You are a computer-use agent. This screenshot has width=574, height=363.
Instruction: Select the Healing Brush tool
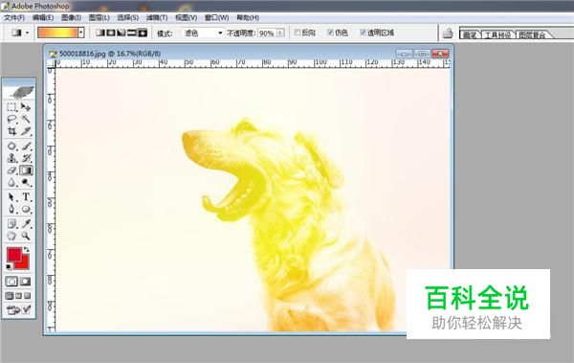11,147
